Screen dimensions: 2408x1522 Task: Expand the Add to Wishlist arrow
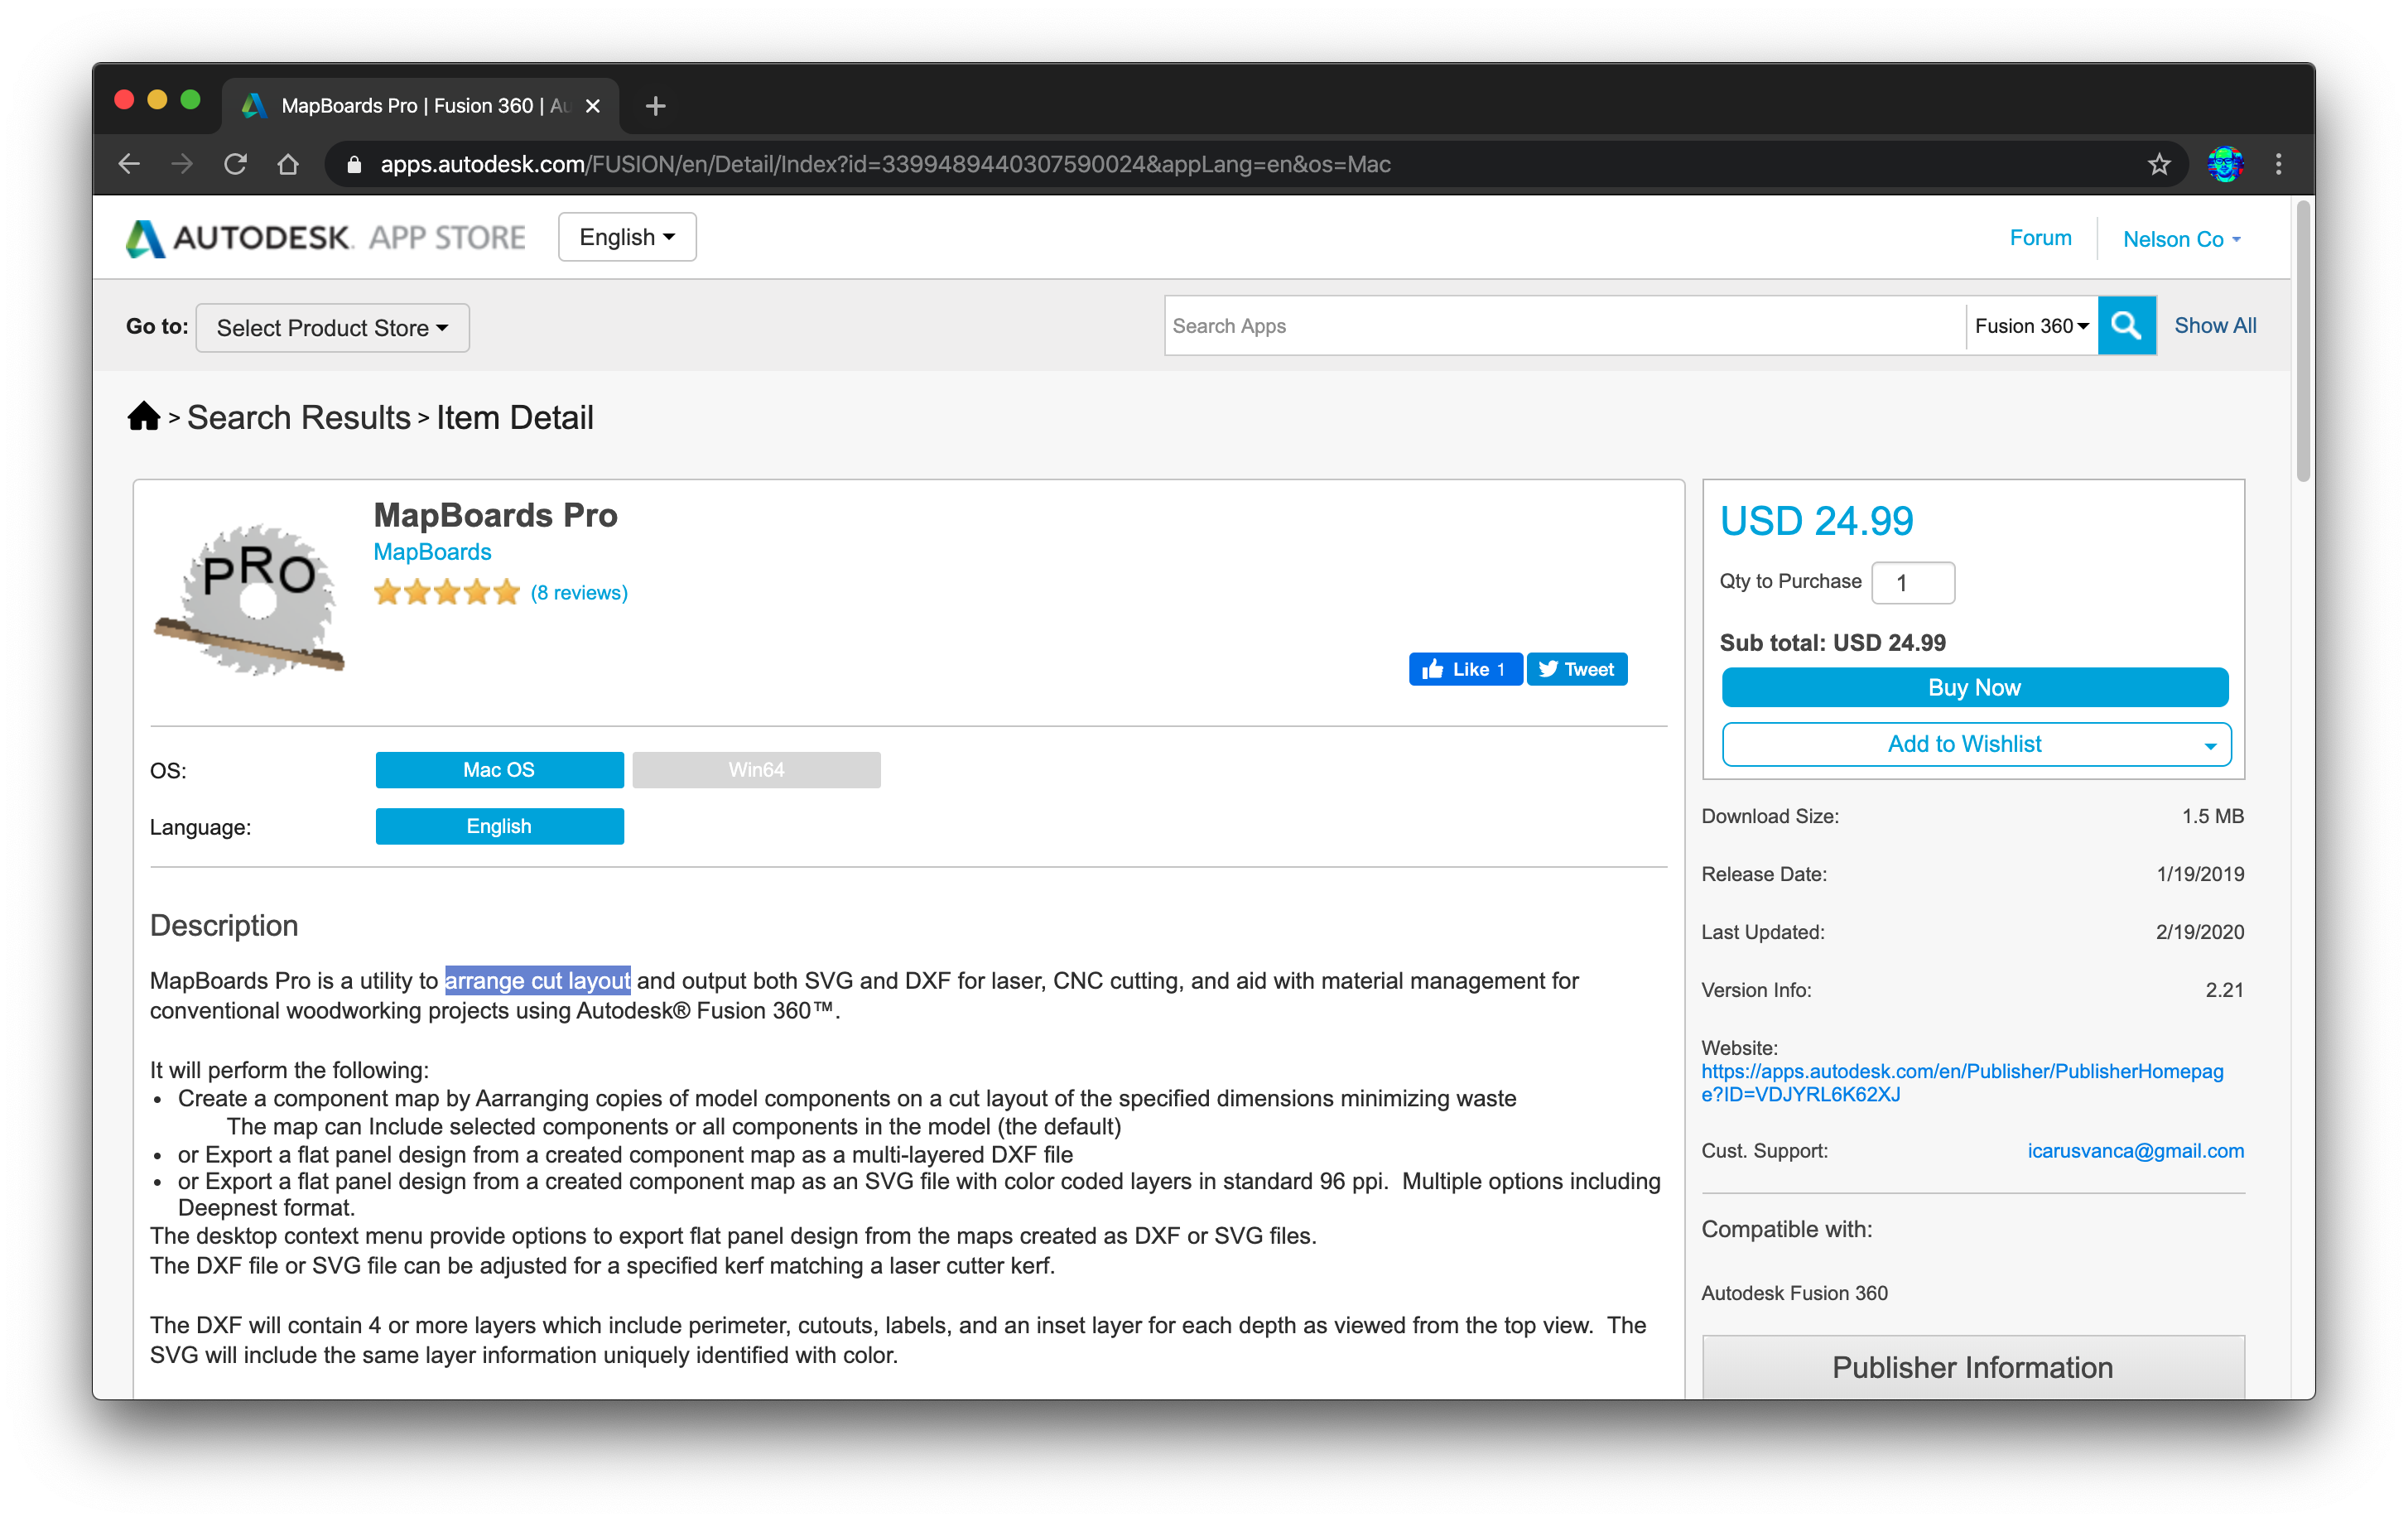click(2210, 745)
